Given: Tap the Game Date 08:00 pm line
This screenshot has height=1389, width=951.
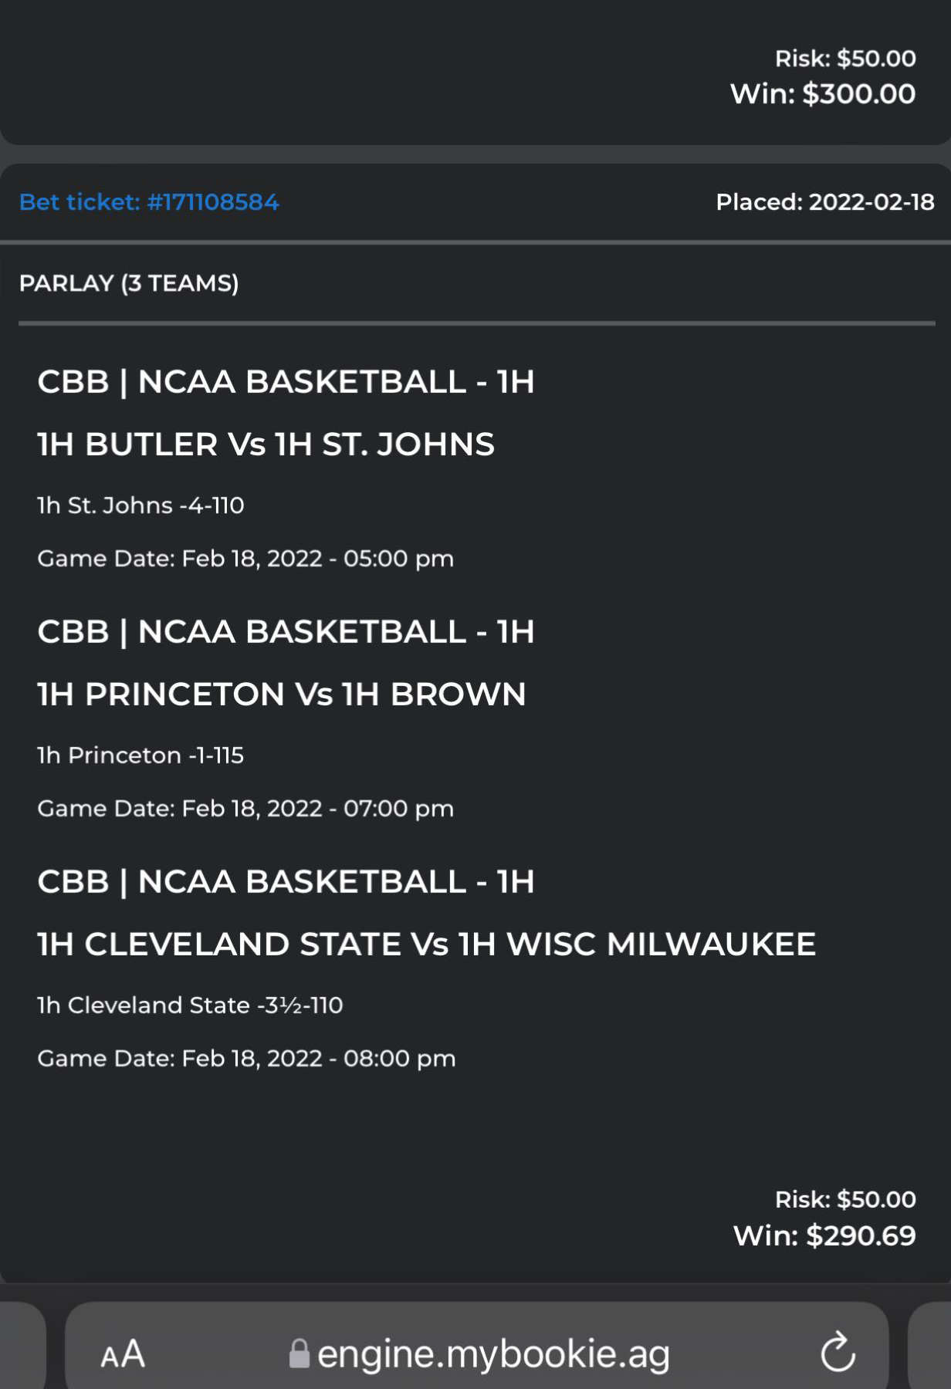Looking at the screenshot, I should tap(246, 1059).
